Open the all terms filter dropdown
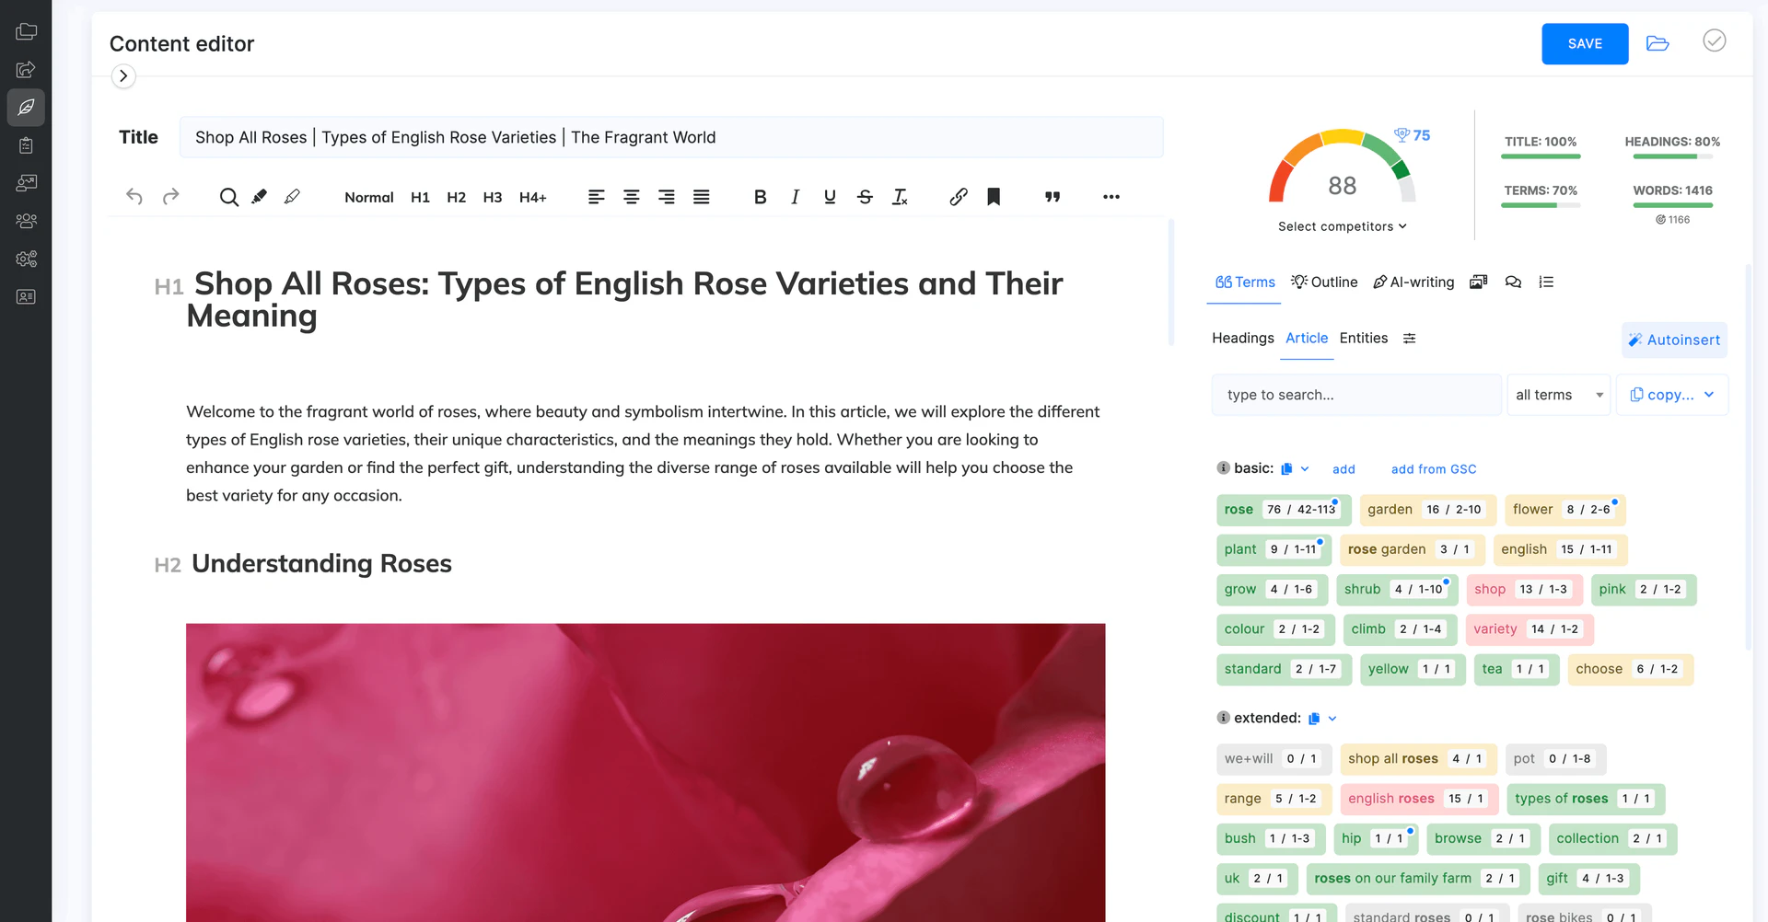Screen dimensions: 1768x922 click(x=1558, y=395)
